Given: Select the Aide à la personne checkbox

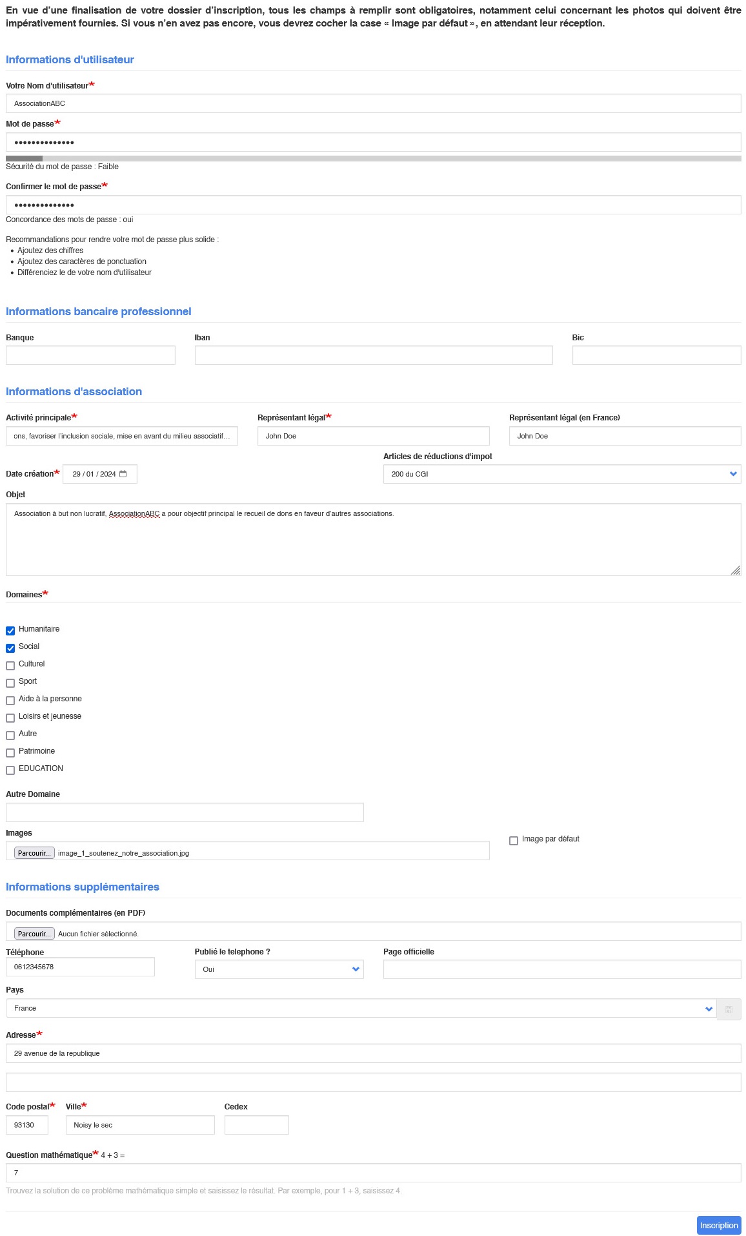Looking at the screenshot, I should [10, 701].
